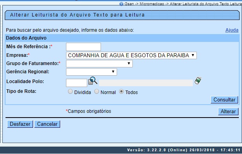Image resolution: width=242 pixels, height=154 pixels.
Task: Select the Dividida route type
Action: (x=70, y=91)
